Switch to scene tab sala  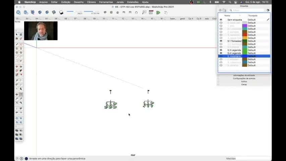[207, 19]
